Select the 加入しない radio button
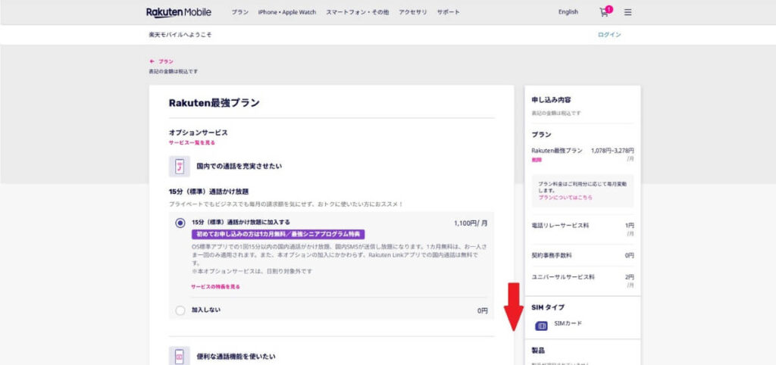This screenshot has height=365, width=776. point(180,310)
